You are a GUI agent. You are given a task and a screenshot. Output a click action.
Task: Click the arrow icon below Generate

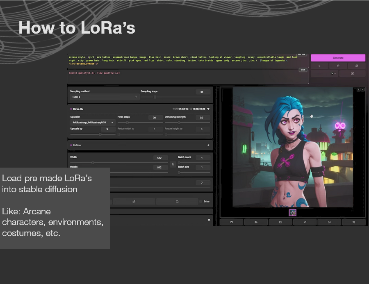pyautogui.click(x=320, y=66)
